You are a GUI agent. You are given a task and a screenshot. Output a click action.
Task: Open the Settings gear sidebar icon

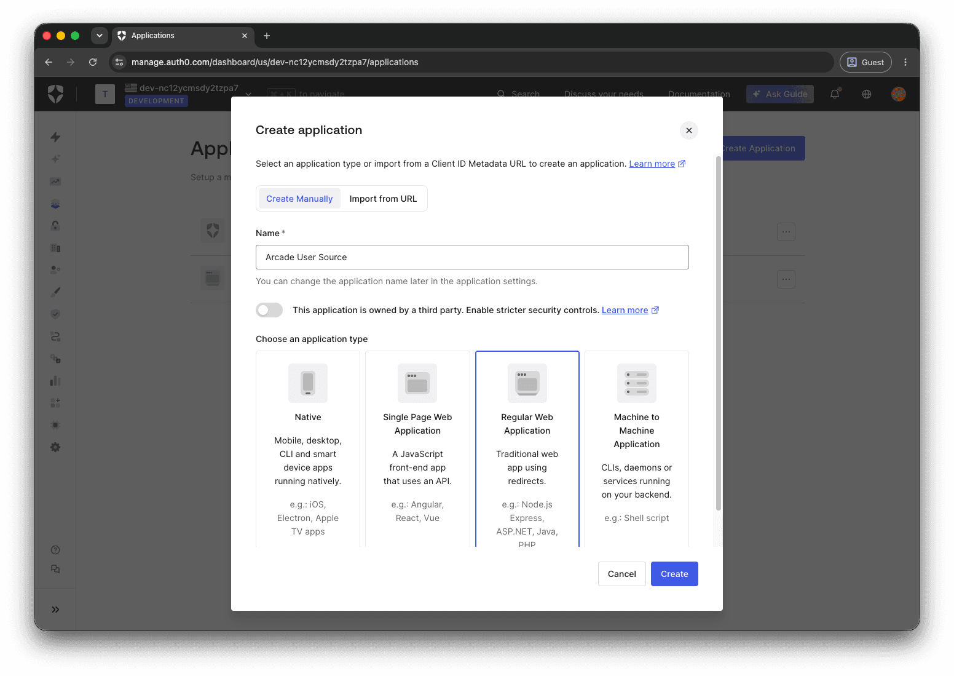click(x=55, y=447)
